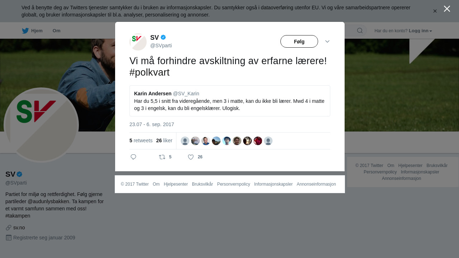
Task: Open the Logg inn dropdown
Action: (420, 31)
